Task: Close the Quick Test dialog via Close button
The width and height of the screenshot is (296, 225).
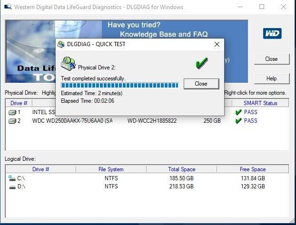Action: tap(201, 84)
